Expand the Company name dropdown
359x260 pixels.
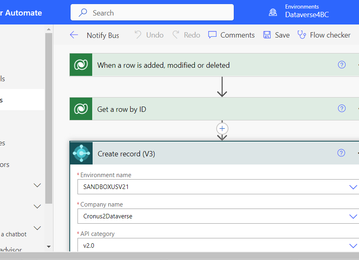click(x=353, y=216)
